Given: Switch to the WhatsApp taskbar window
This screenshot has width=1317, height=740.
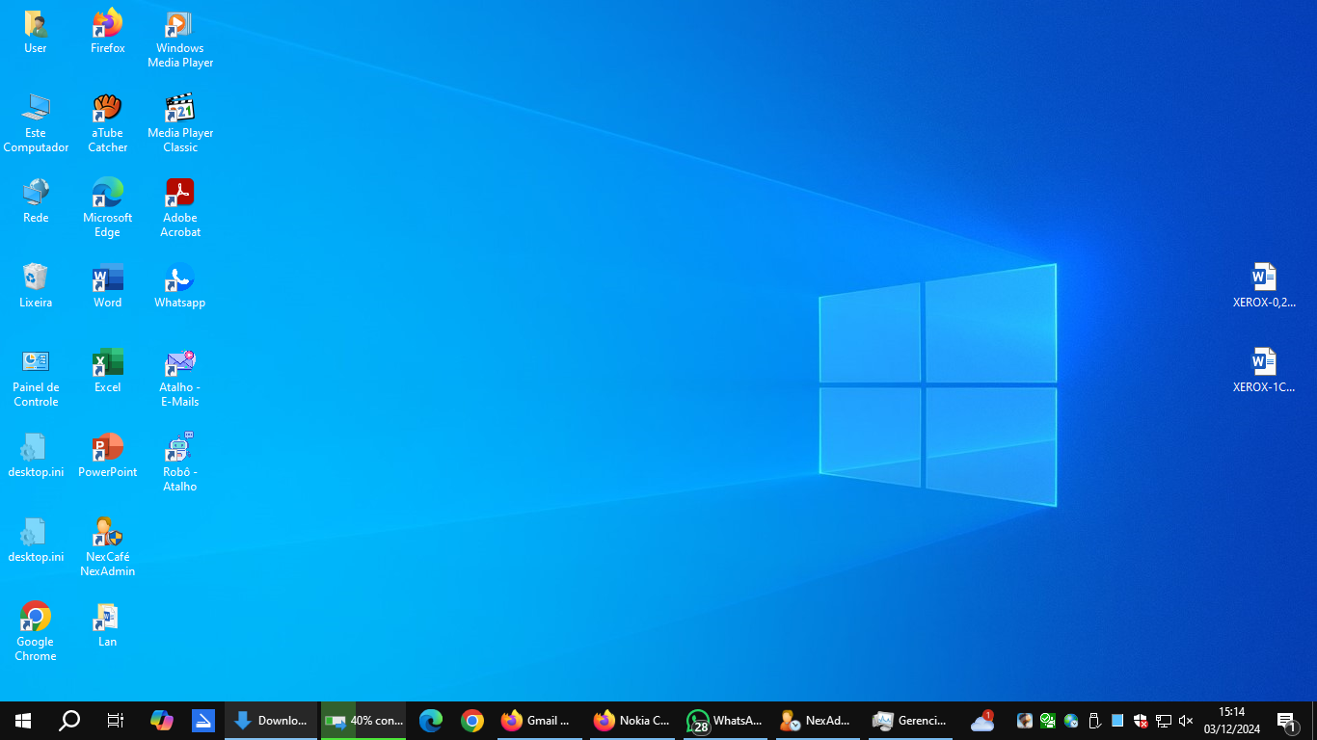Looking at the screenshot, I should pyautogui.click(x=725, y=721).
